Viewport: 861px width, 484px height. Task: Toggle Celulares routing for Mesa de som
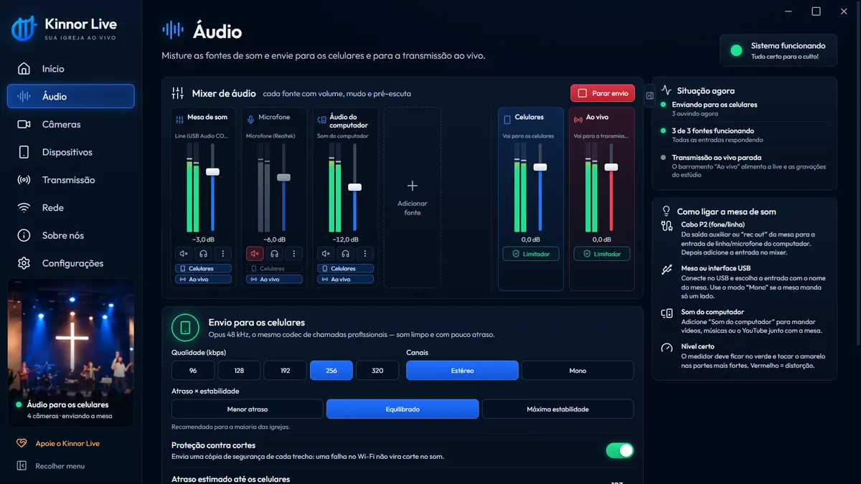(x=204, y=268)
